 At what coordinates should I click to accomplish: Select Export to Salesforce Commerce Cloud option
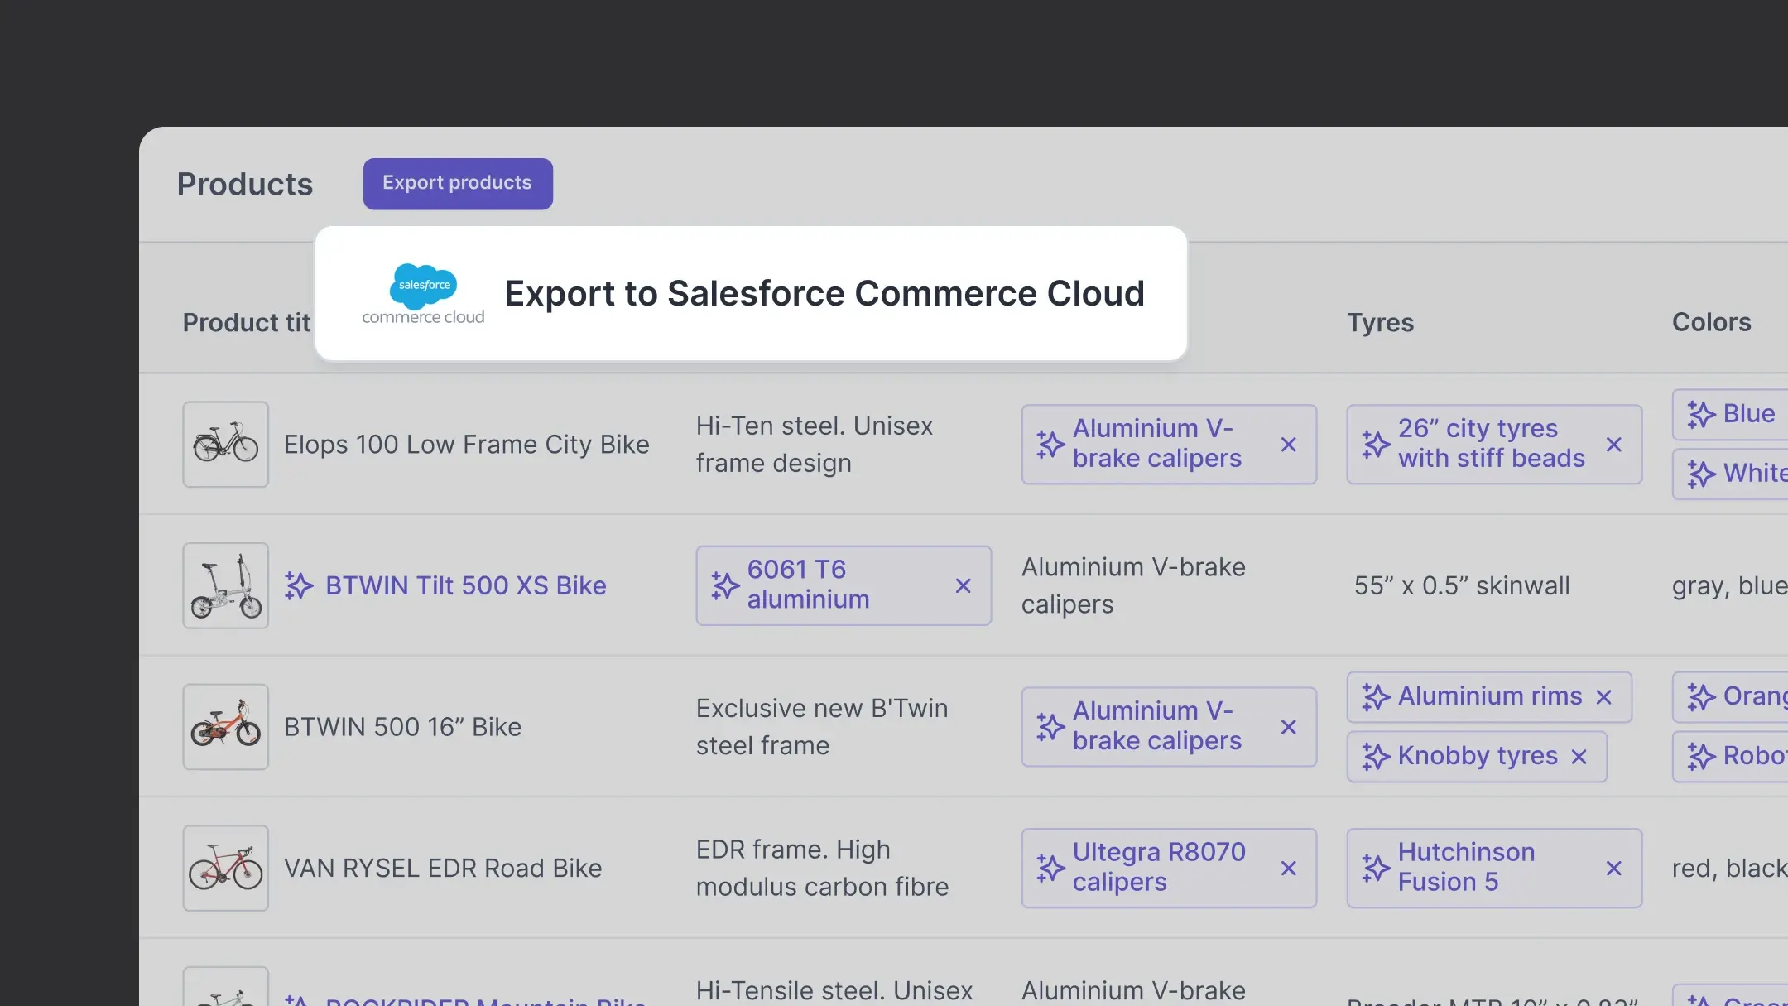coord(824,293)
